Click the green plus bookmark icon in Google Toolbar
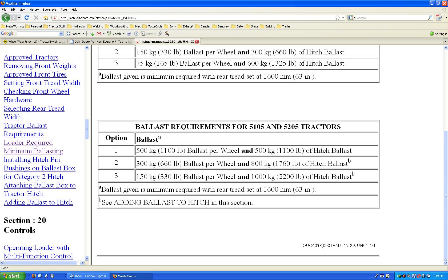This screenshot has width=448, height=280. pyautogui.click(x=92, y=34)
